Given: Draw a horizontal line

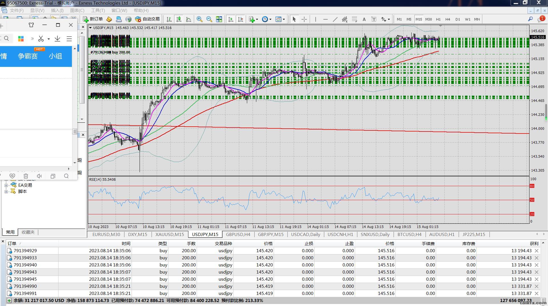Looking at the screenshot, I should click(325, 19).
